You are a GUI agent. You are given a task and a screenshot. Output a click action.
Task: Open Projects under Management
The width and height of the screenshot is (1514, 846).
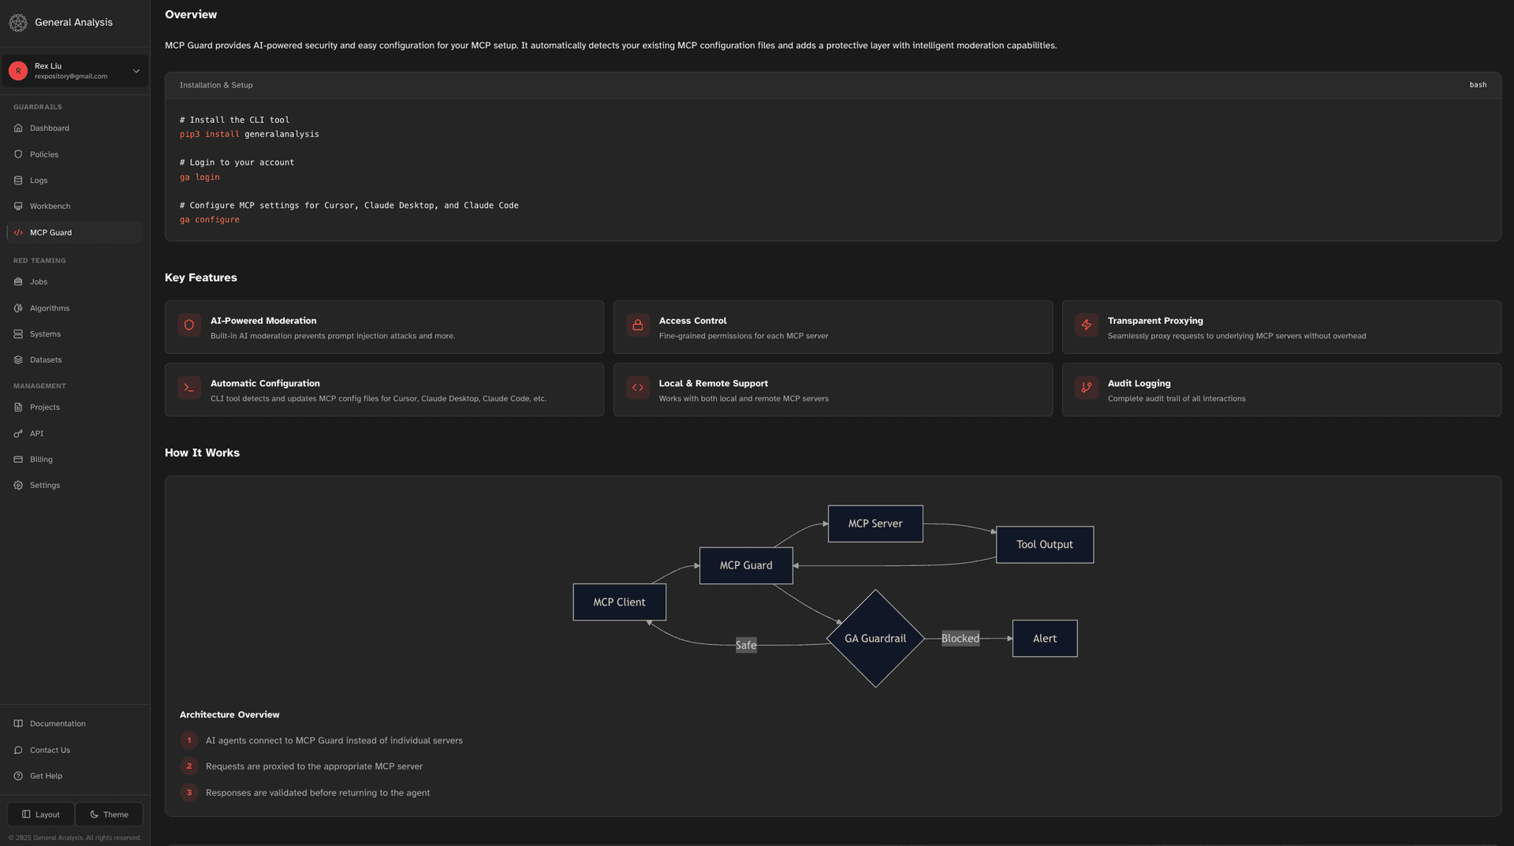(75, 408)
